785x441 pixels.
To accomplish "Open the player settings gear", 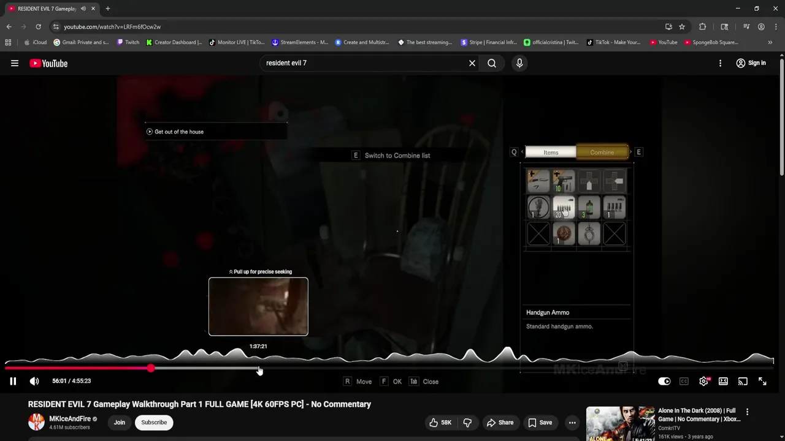I will tap(703, 381).
